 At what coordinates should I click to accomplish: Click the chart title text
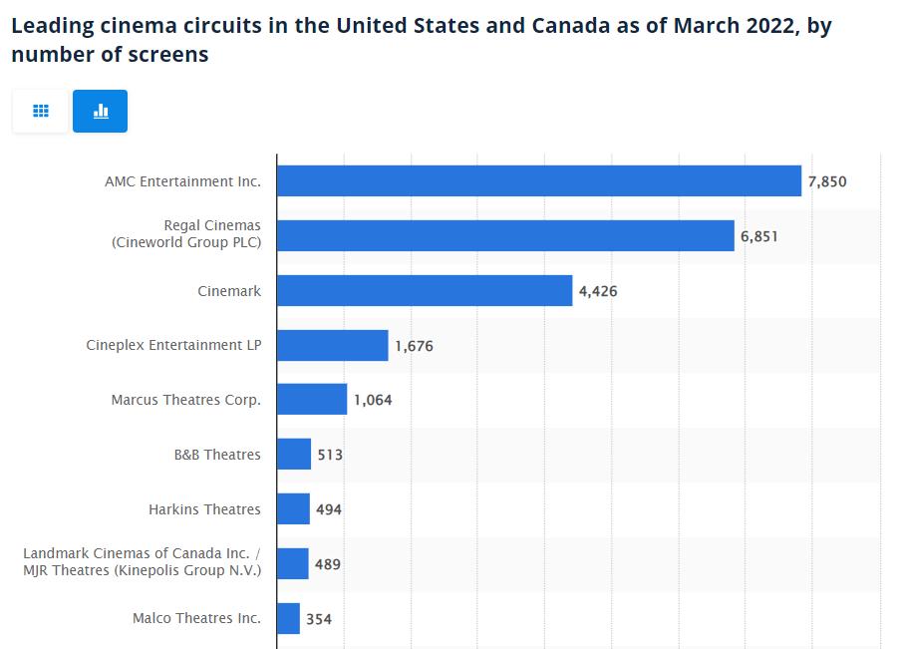pyautogui.click(x=421, y=40)
